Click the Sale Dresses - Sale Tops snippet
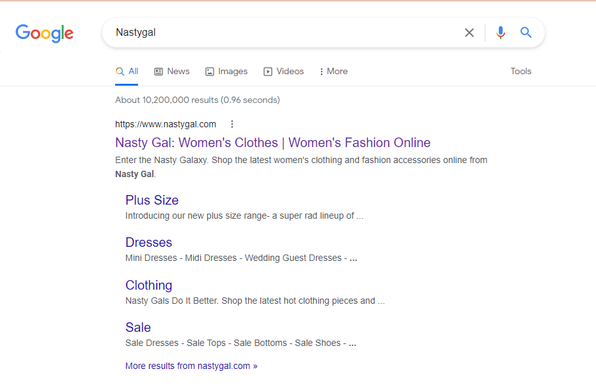596x392 pixels. pyautogui.click(x=240, y=343)
